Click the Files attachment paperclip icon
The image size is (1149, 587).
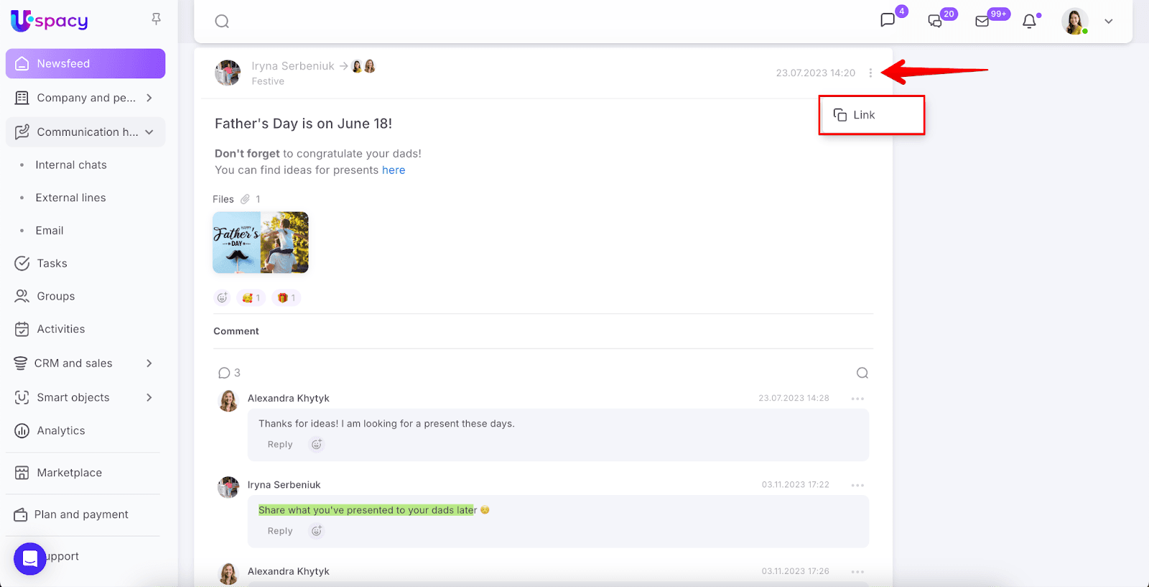click(245, 199)
